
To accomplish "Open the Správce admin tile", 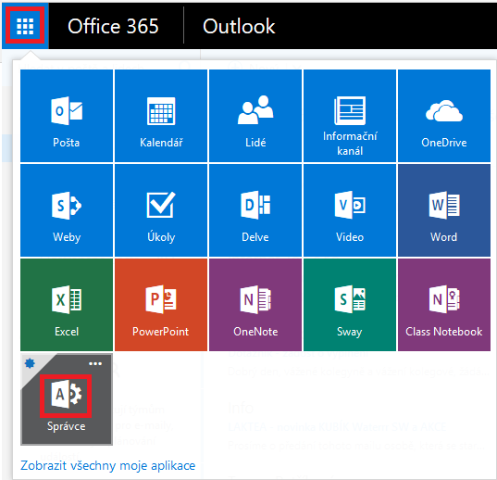I will (67, 399).
